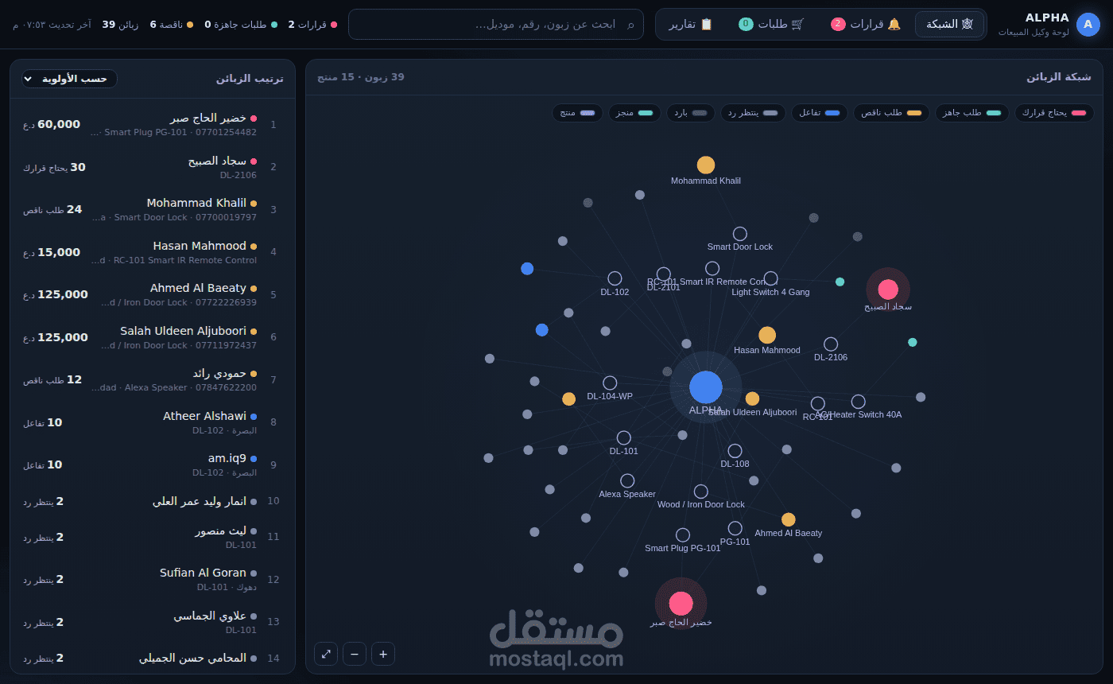Open customer row المحامي حسن الجميلي
Image resolution: width=1113 pixels, height=684 pixels.
click(x=153, y=658)
